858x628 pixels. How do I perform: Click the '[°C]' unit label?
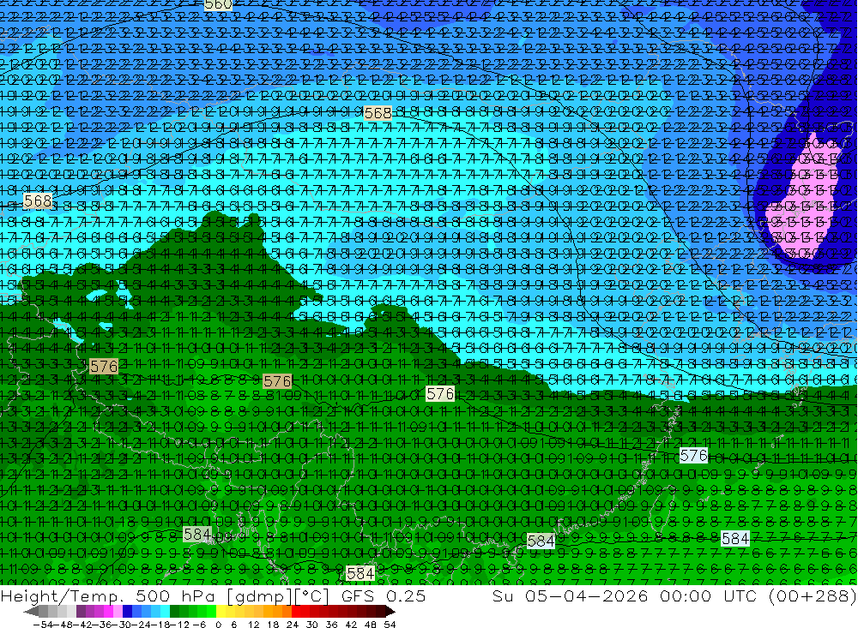coord(312,596)
